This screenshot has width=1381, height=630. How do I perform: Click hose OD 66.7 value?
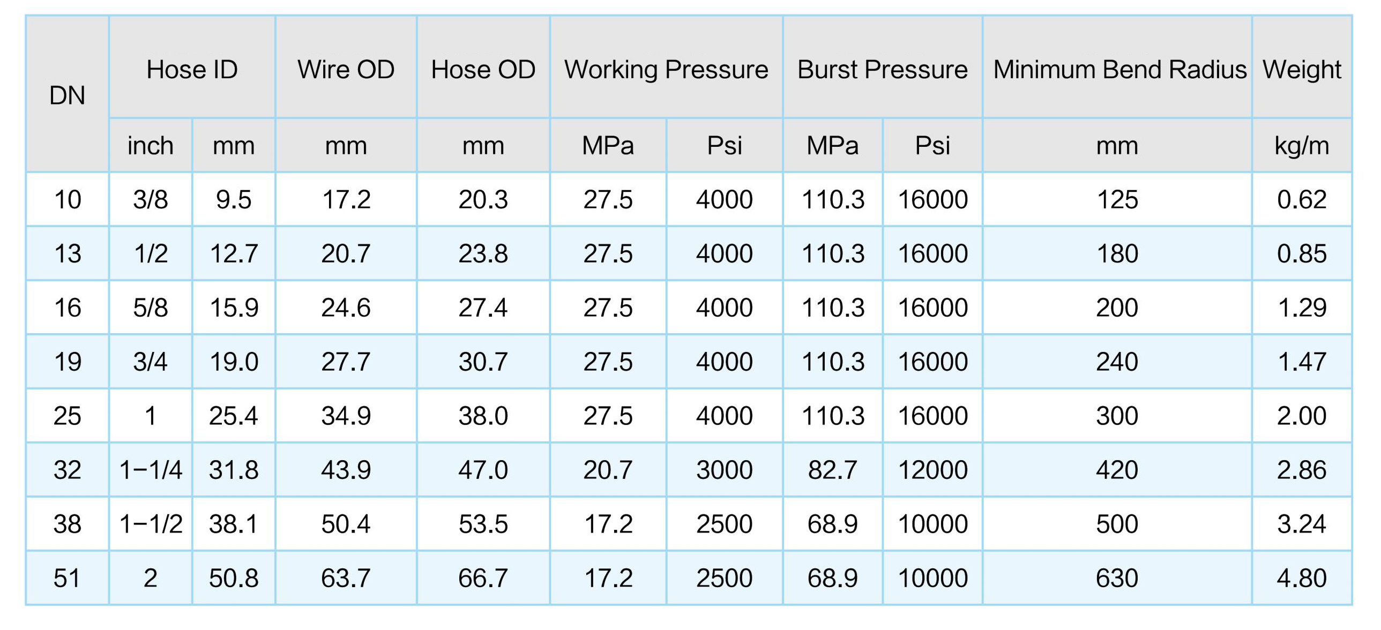pos(483,578)
